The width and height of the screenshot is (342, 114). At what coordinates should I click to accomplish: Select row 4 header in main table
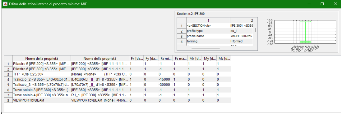(8, 80)
